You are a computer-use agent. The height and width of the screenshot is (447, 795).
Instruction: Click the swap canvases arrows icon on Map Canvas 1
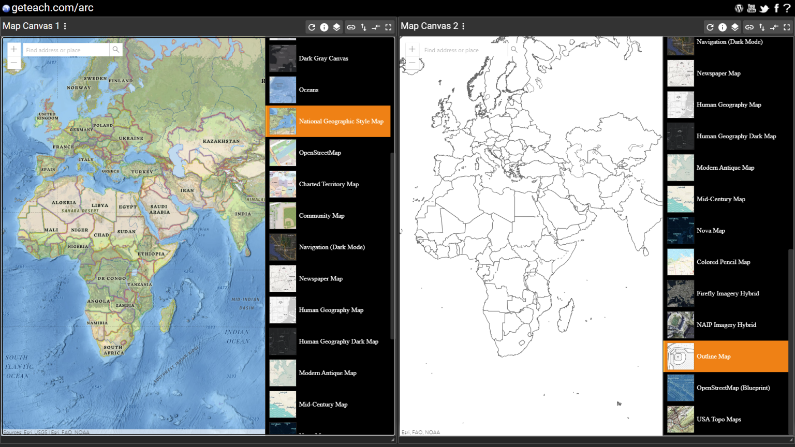(x=376, y=27)
